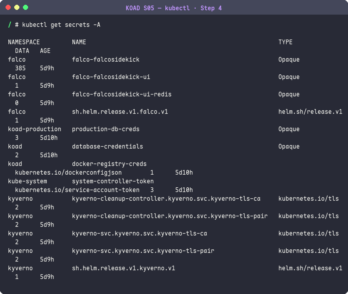This screenshot has height=294, width=348.
Task: Click the 'helm.sh/release.v1' type on kyverno row
Action: 310,268
